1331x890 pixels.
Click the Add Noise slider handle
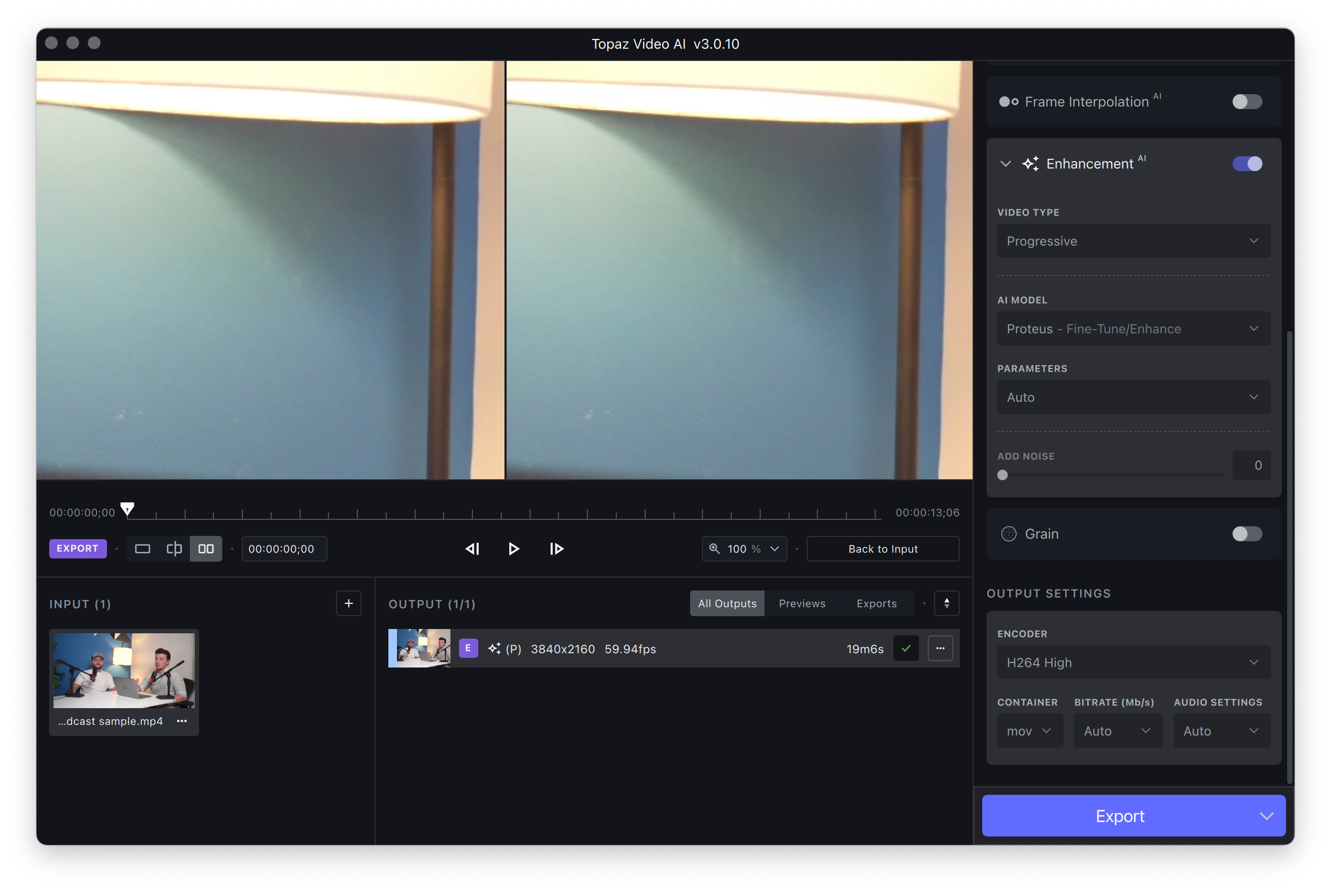point(1003,475)
